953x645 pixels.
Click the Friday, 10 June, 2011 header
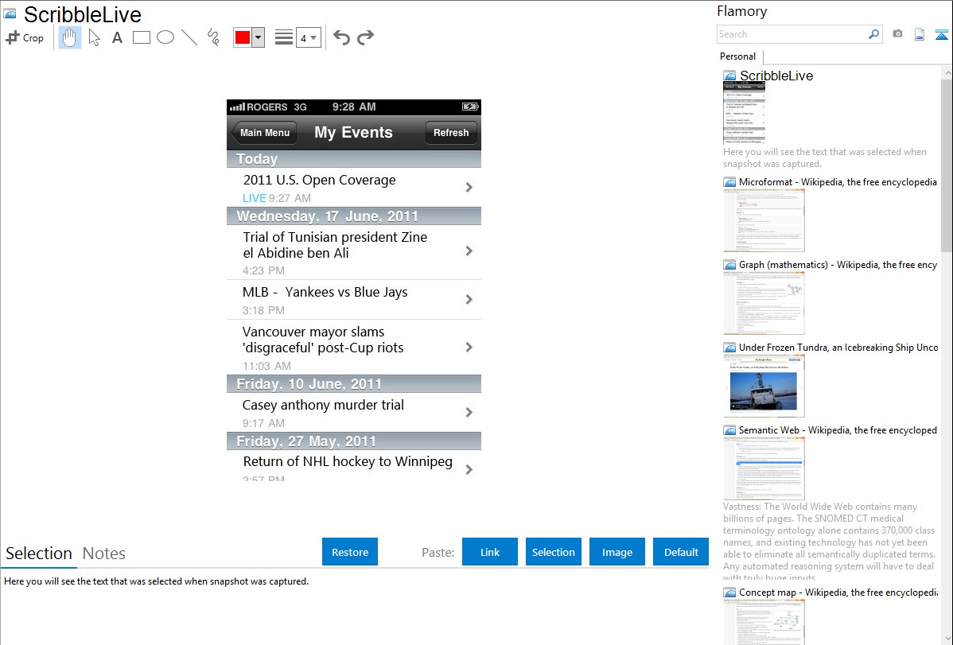[x=354, y=383]
